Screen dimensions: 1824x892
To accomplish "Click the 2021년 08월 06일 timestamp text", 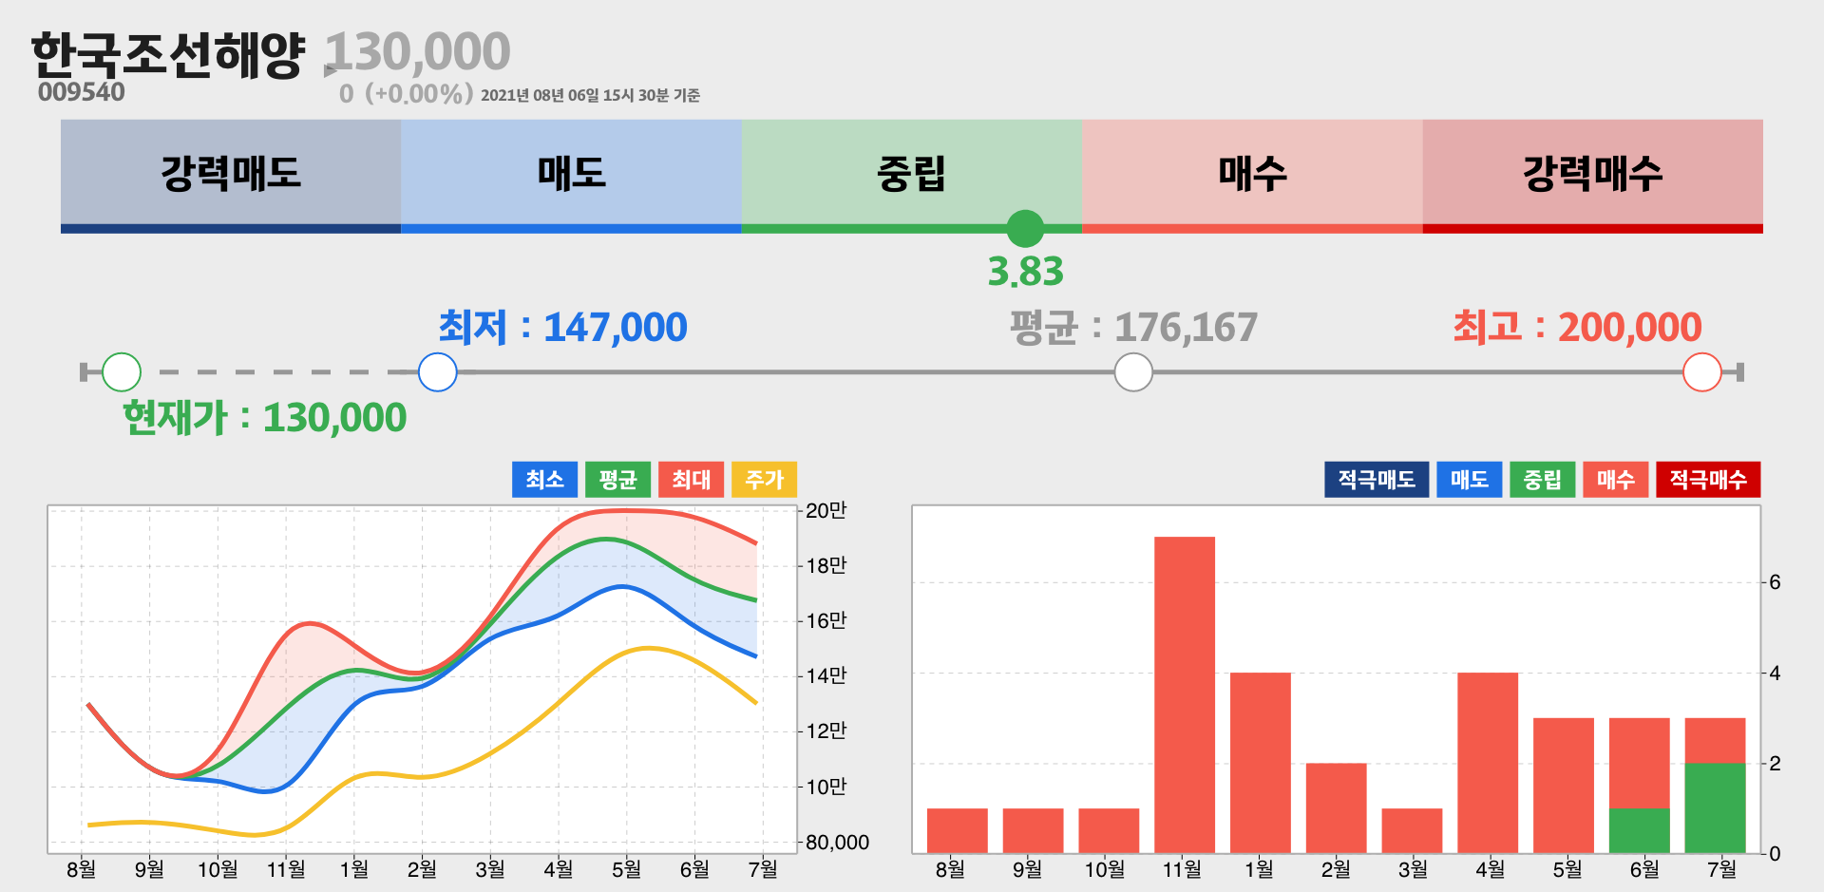I will [590, 95].
